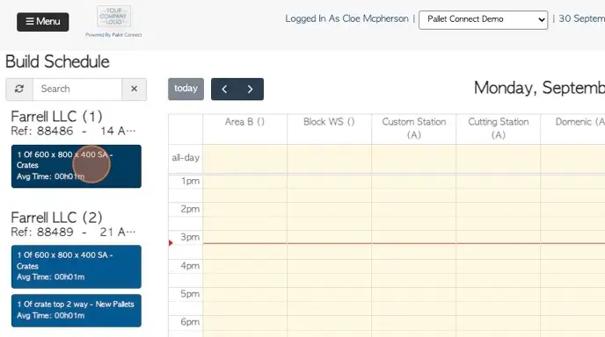The width and height of the screenshot is (605, 337).
Task: Clear the search with the X button
Action: click(134, 89)
